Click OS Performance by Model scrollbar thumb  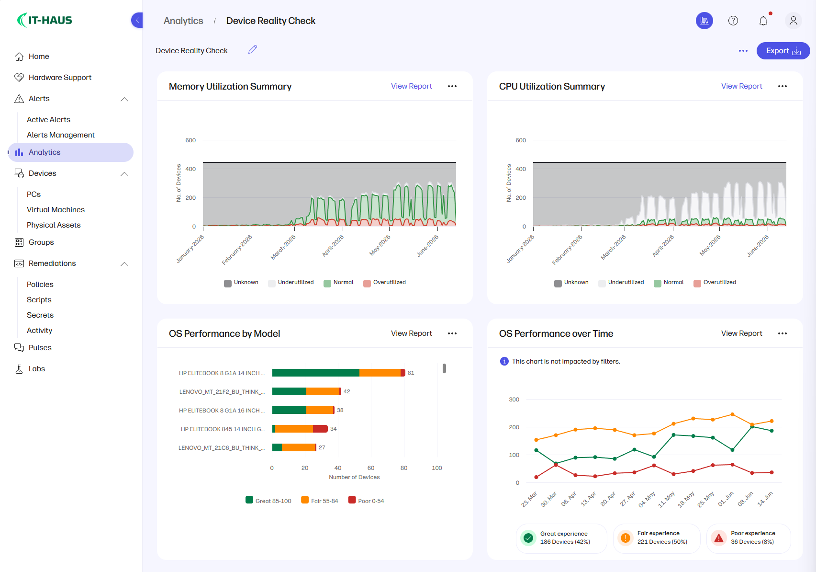pyautogui.click(x=444, y=368)
